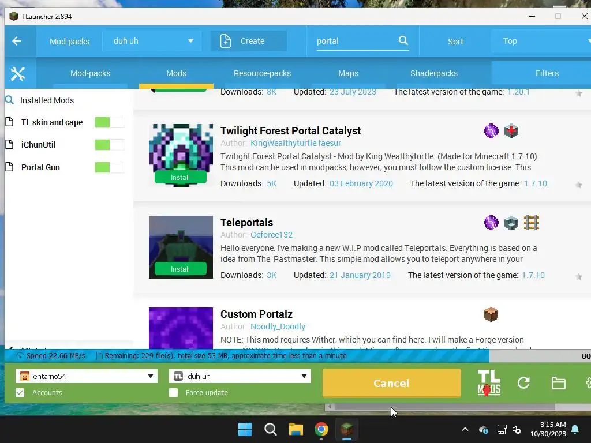Expand the duh uh mod-pack dropdown in header
Viewport: 591px width, 443px height.
click(152, 41)
